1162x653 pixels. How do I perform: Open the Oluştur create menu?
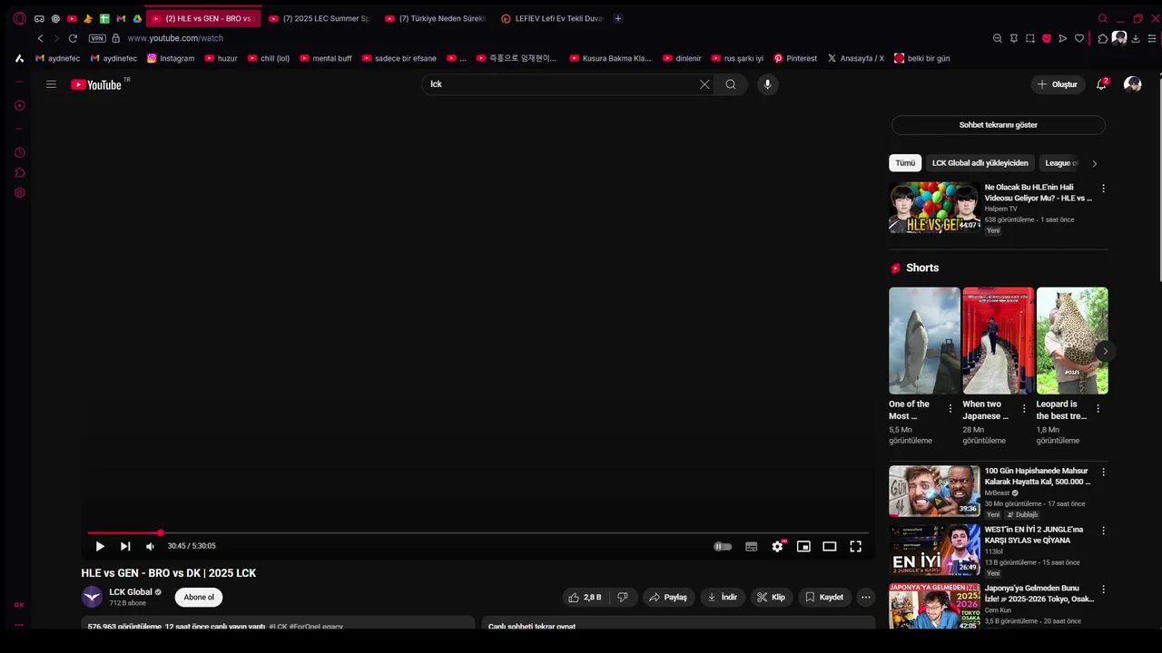(x=1058, y=84)
